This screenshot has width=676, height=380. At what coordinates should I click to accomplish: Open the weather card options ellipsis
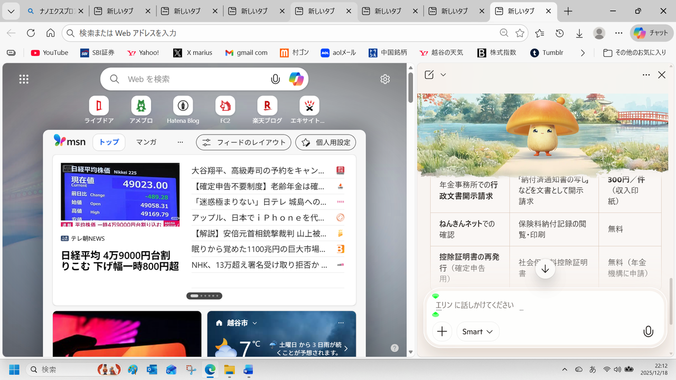[341, 322]
